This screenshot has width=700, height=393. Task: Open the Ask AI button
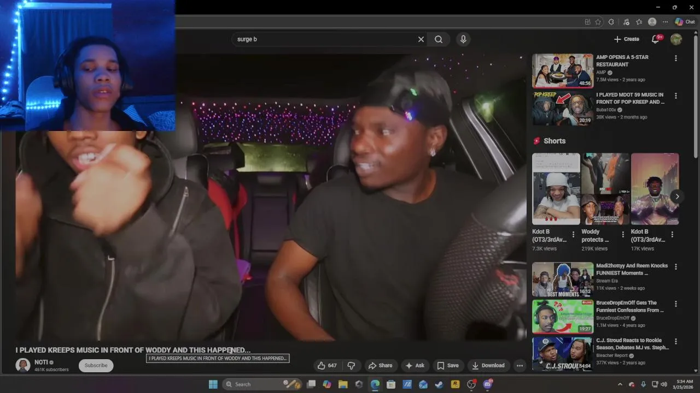415,366
